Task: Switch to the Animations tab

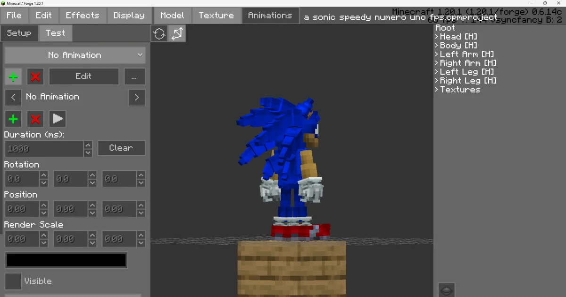Action: click(x=270, y=16)
